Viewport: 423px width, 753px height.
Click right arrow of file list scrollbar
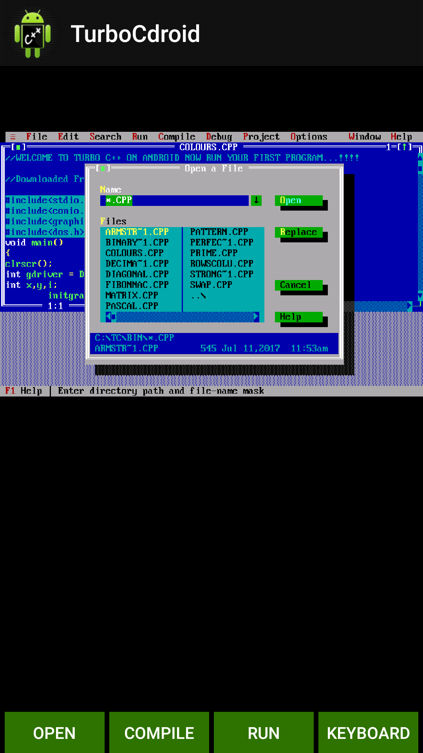(256, 317)
